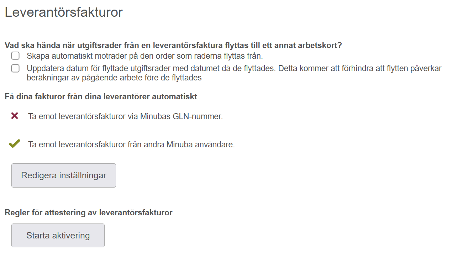Click 'Regler för attestering av leverantörsfakturor' heading
The width and height of the screenshot is (452, 263).
pyautogui.click(x=89, y=212)
